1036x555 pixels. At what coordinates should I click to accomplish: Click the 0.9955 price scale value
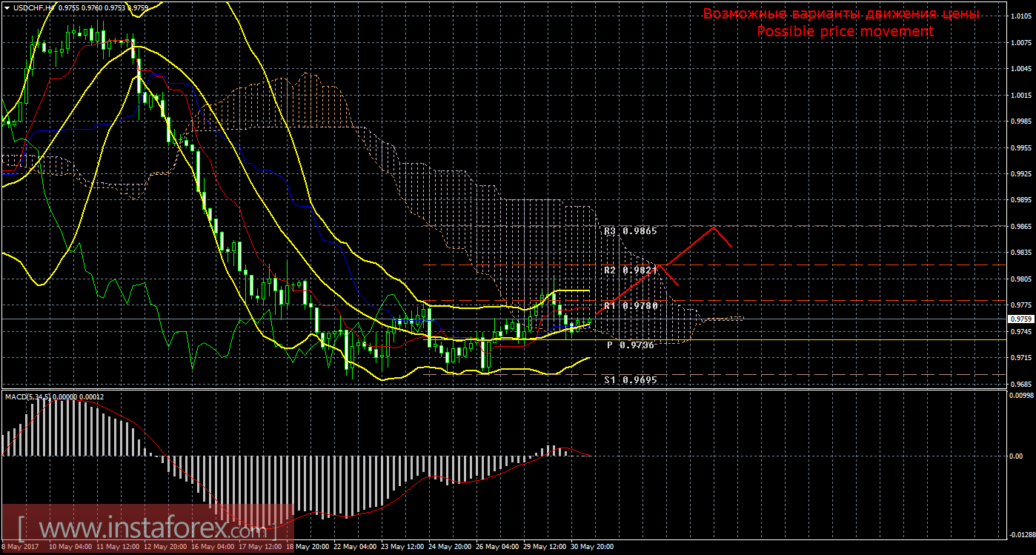(x=1020, y=147)
